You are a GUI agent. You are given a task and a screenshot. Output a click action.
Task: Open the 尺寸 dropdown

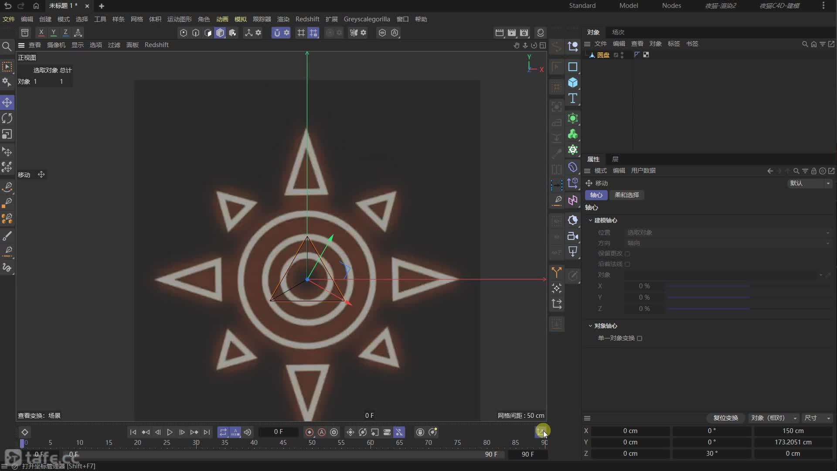pos(817,418)
